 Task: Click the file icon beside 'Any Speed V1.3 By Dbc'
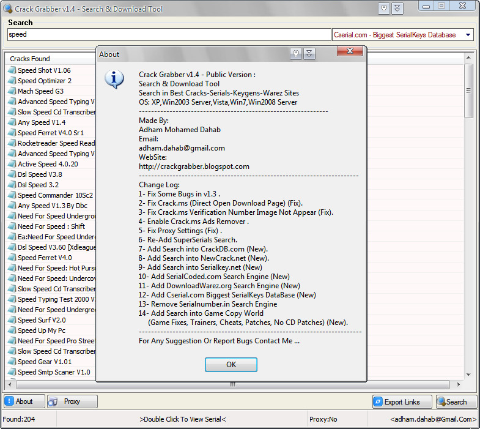point(12,206)
